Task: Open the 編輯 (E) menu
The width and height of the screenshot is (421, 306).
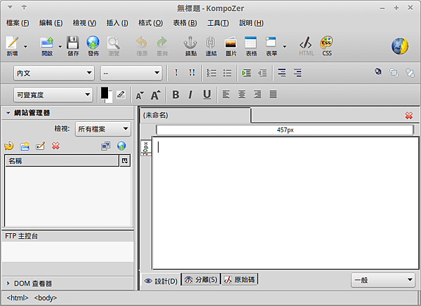Action: tap(51, 23)
